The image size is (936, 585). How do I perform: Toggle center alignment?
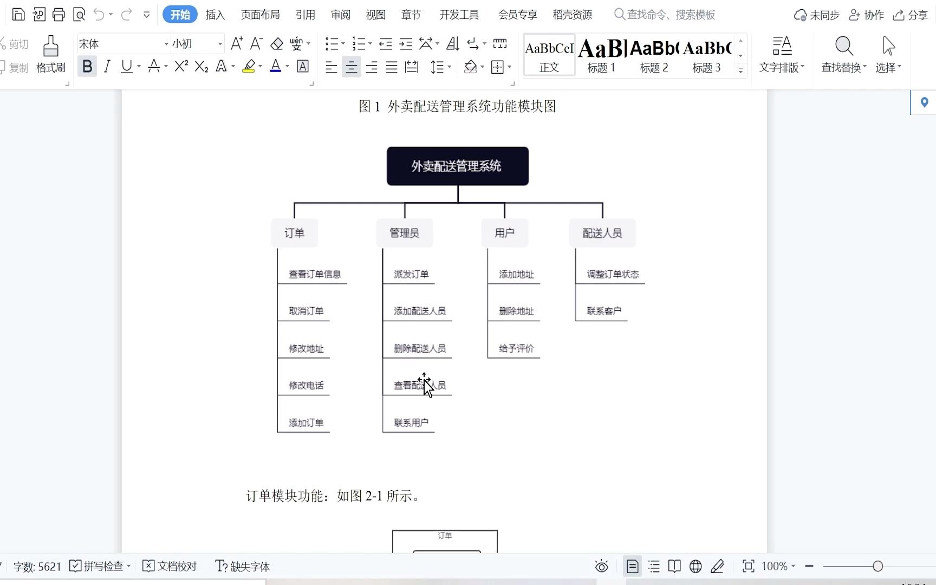tap(351, 67)
